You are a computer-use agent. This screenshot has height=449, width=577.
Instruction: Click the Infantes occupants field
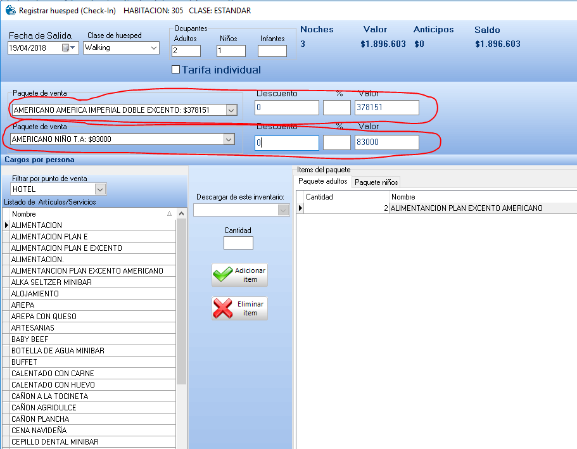click(272, 51)
